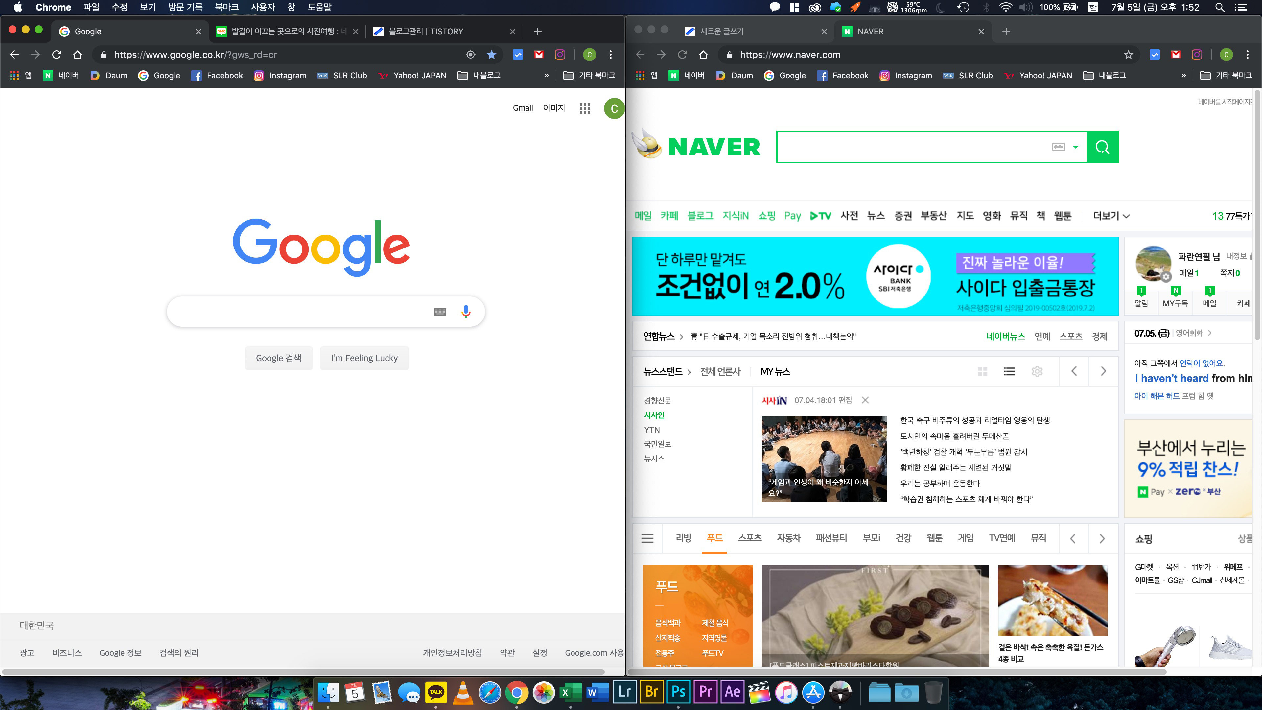Open the Google apps grid icon

(584, 108)
